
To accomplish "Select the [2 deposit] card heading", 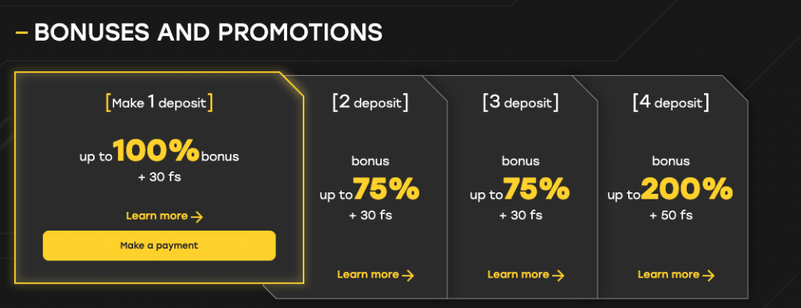I will pyautogui.click(x=370, y=102).
